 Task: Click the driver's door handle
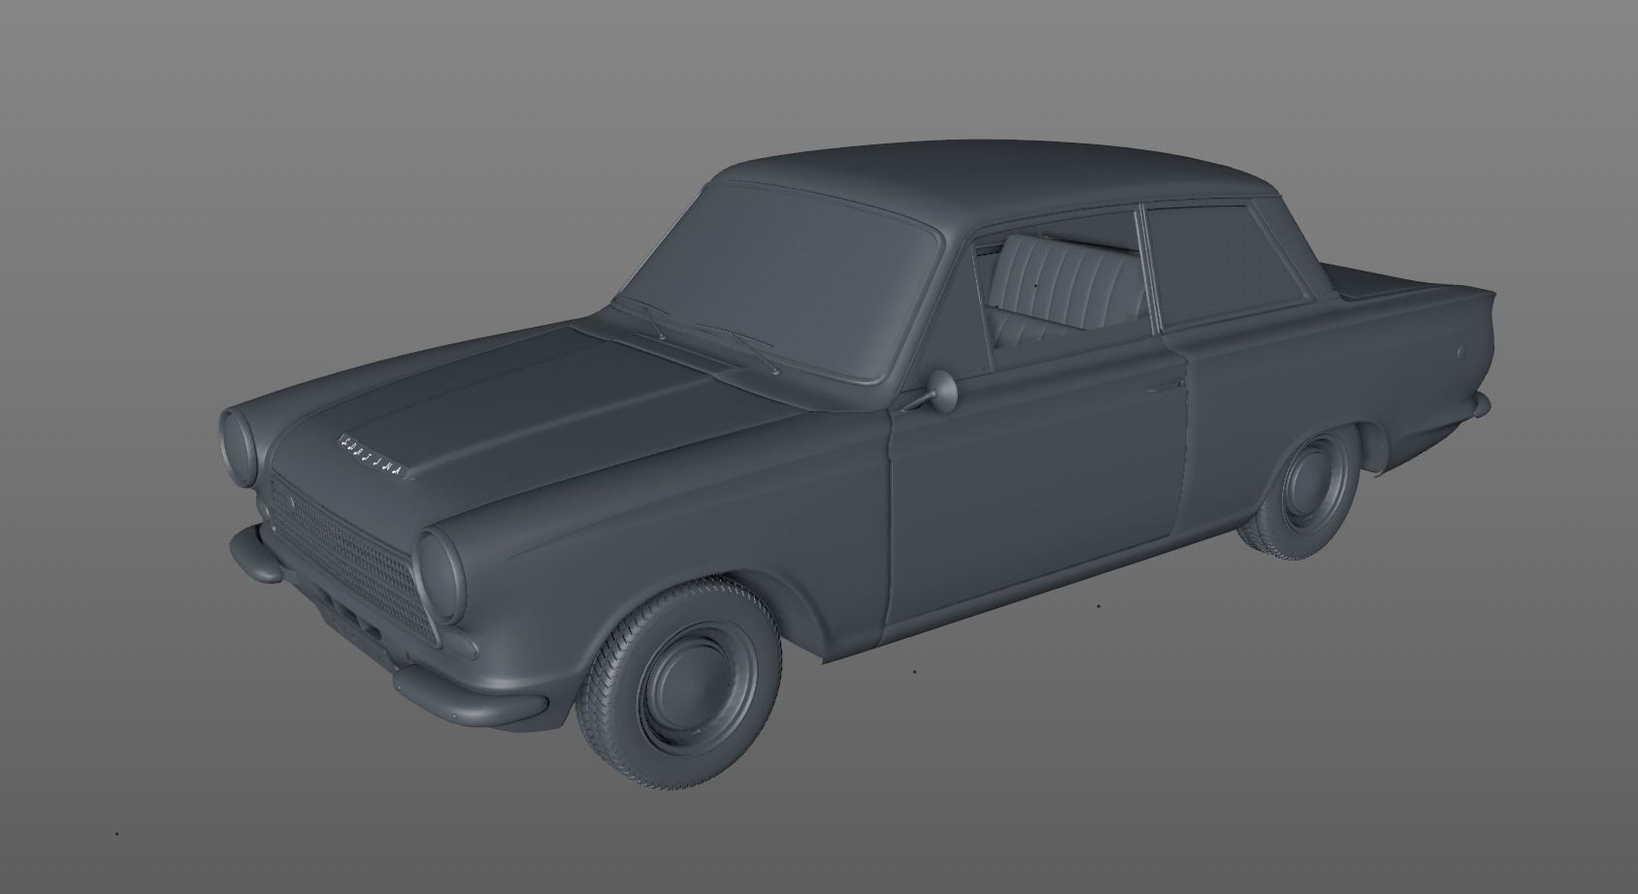(x=1166, y=384)
